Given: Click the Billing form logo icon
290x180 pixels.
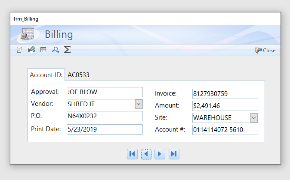Looking at the screenshot, I should pos(28,34).
